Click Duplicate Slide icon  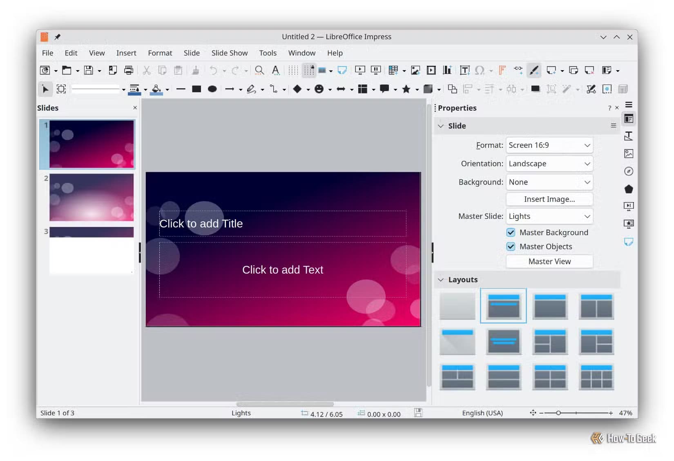click(574, 70)
